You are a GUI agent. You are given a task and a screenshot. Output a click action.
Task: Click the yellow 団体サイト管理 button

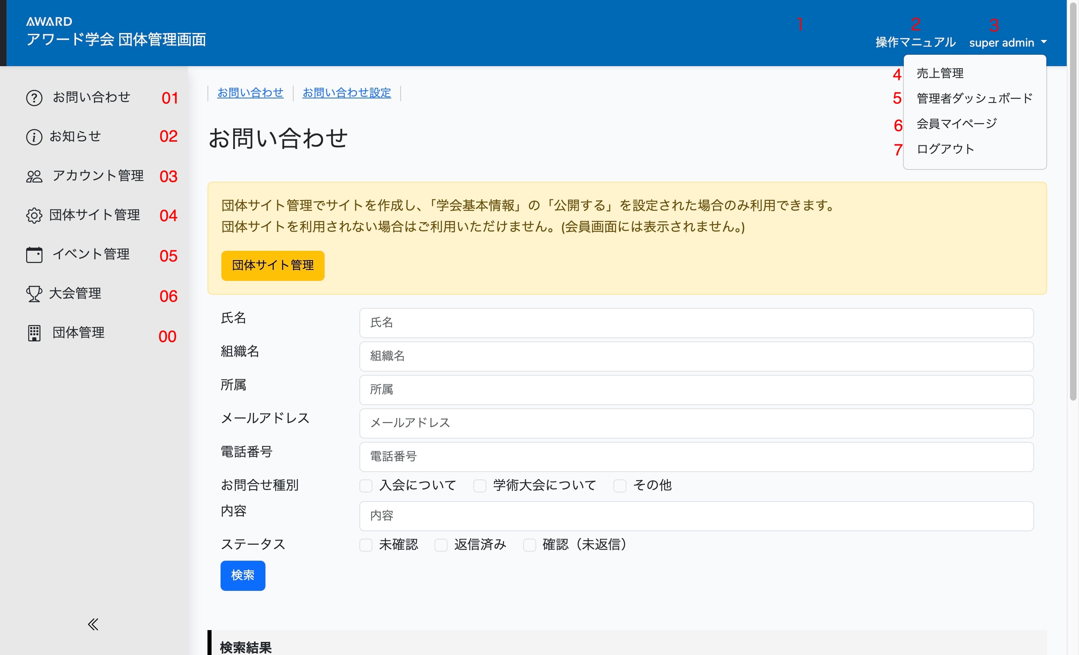[272, 265]
